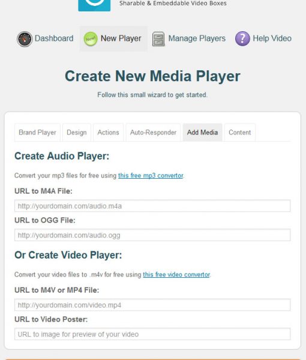Click the green New Player badge icon
The width and height of the screenshot is (306, 360).
click(91, 39)
